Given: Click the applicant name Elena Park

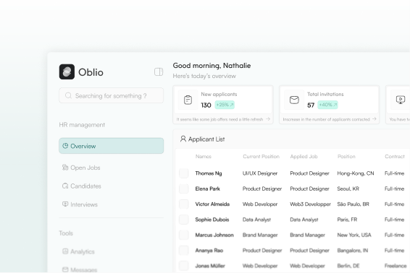Looking at the screenshot, I should tap(207, 188).
